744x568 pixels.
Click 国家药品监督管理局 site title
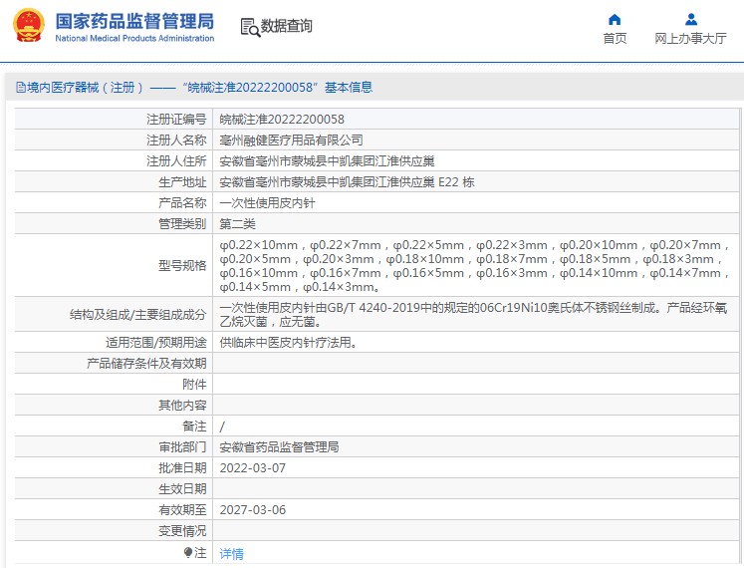coord(134,21)
